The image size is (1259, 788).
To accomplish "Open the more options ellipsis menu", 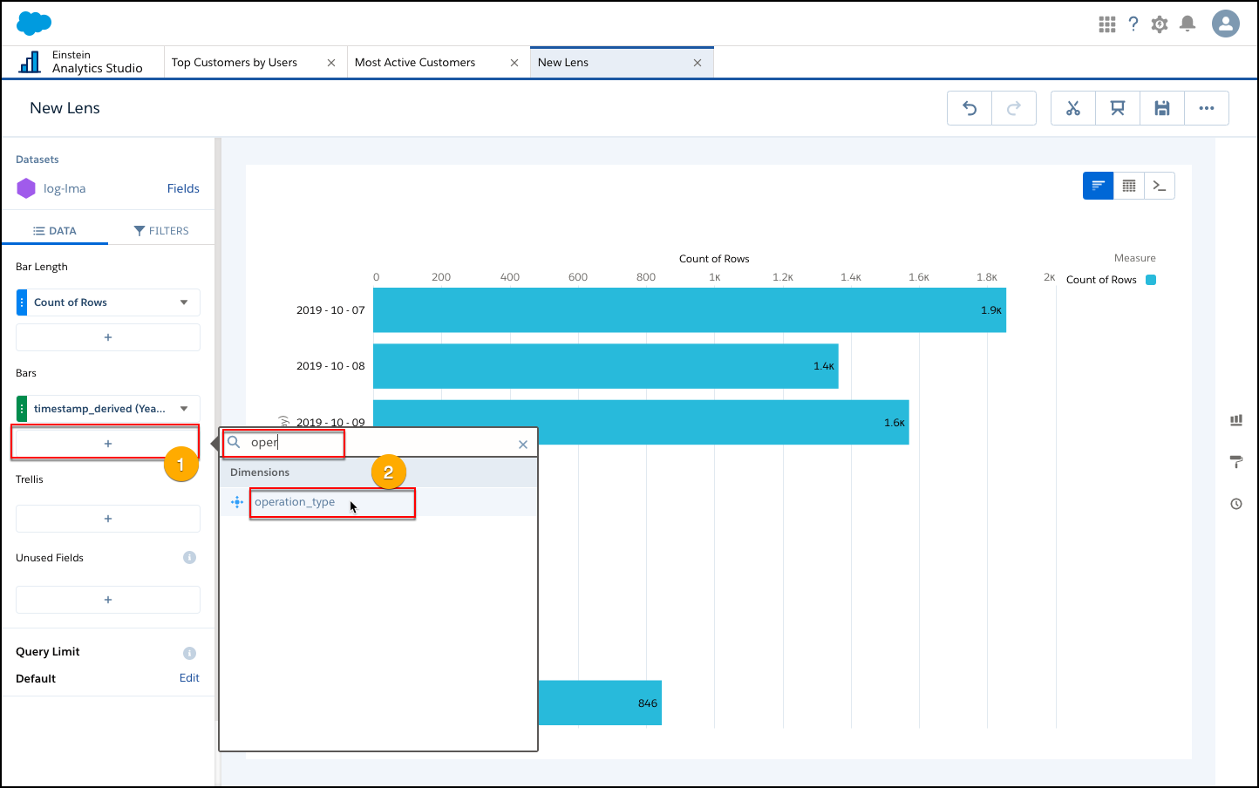I will pos(1207,108).
